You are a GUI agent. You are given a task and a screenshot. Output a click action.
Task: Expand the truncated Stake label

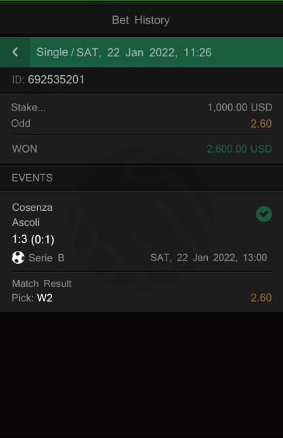(x=28, y=107)
